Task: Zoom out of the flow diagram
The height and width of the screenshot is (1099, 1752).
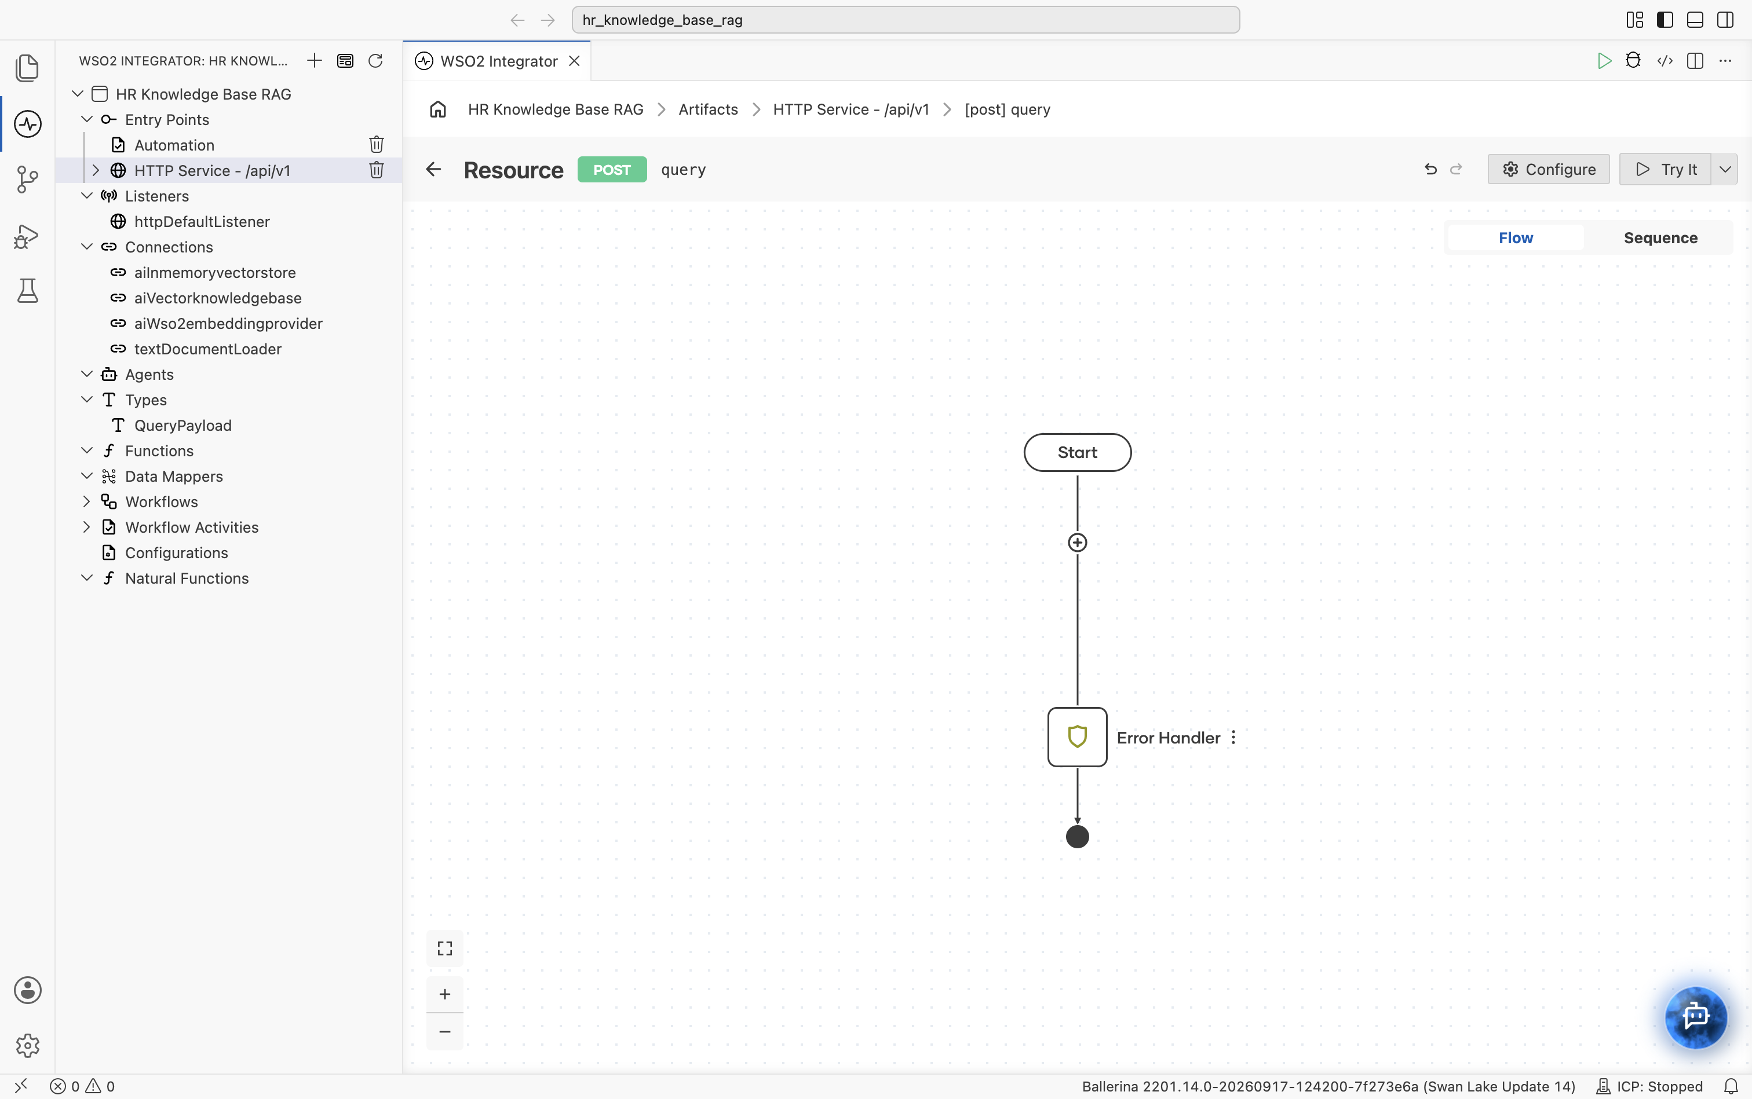Action: pos(444,1032)
